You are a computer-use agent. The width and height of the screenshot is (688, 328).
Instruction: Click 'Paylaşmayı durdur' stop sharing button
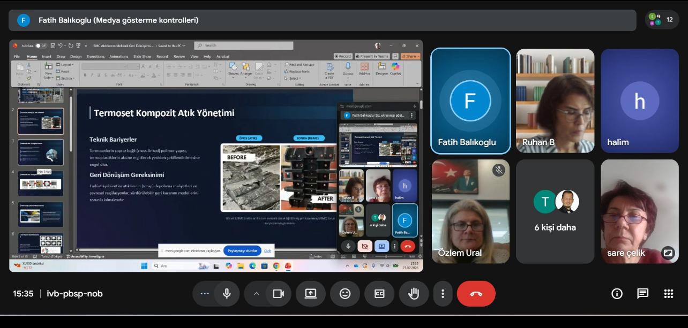coord(242,250)
